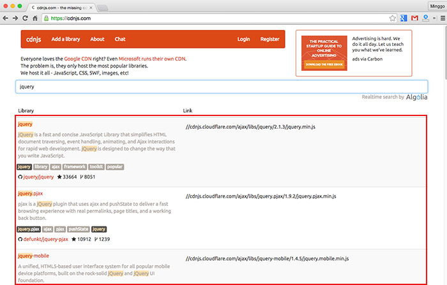The height and width of the screenshot is (285, 447).
Task: Click the jquery.pjax tag
Action: [x=29, y=229]
